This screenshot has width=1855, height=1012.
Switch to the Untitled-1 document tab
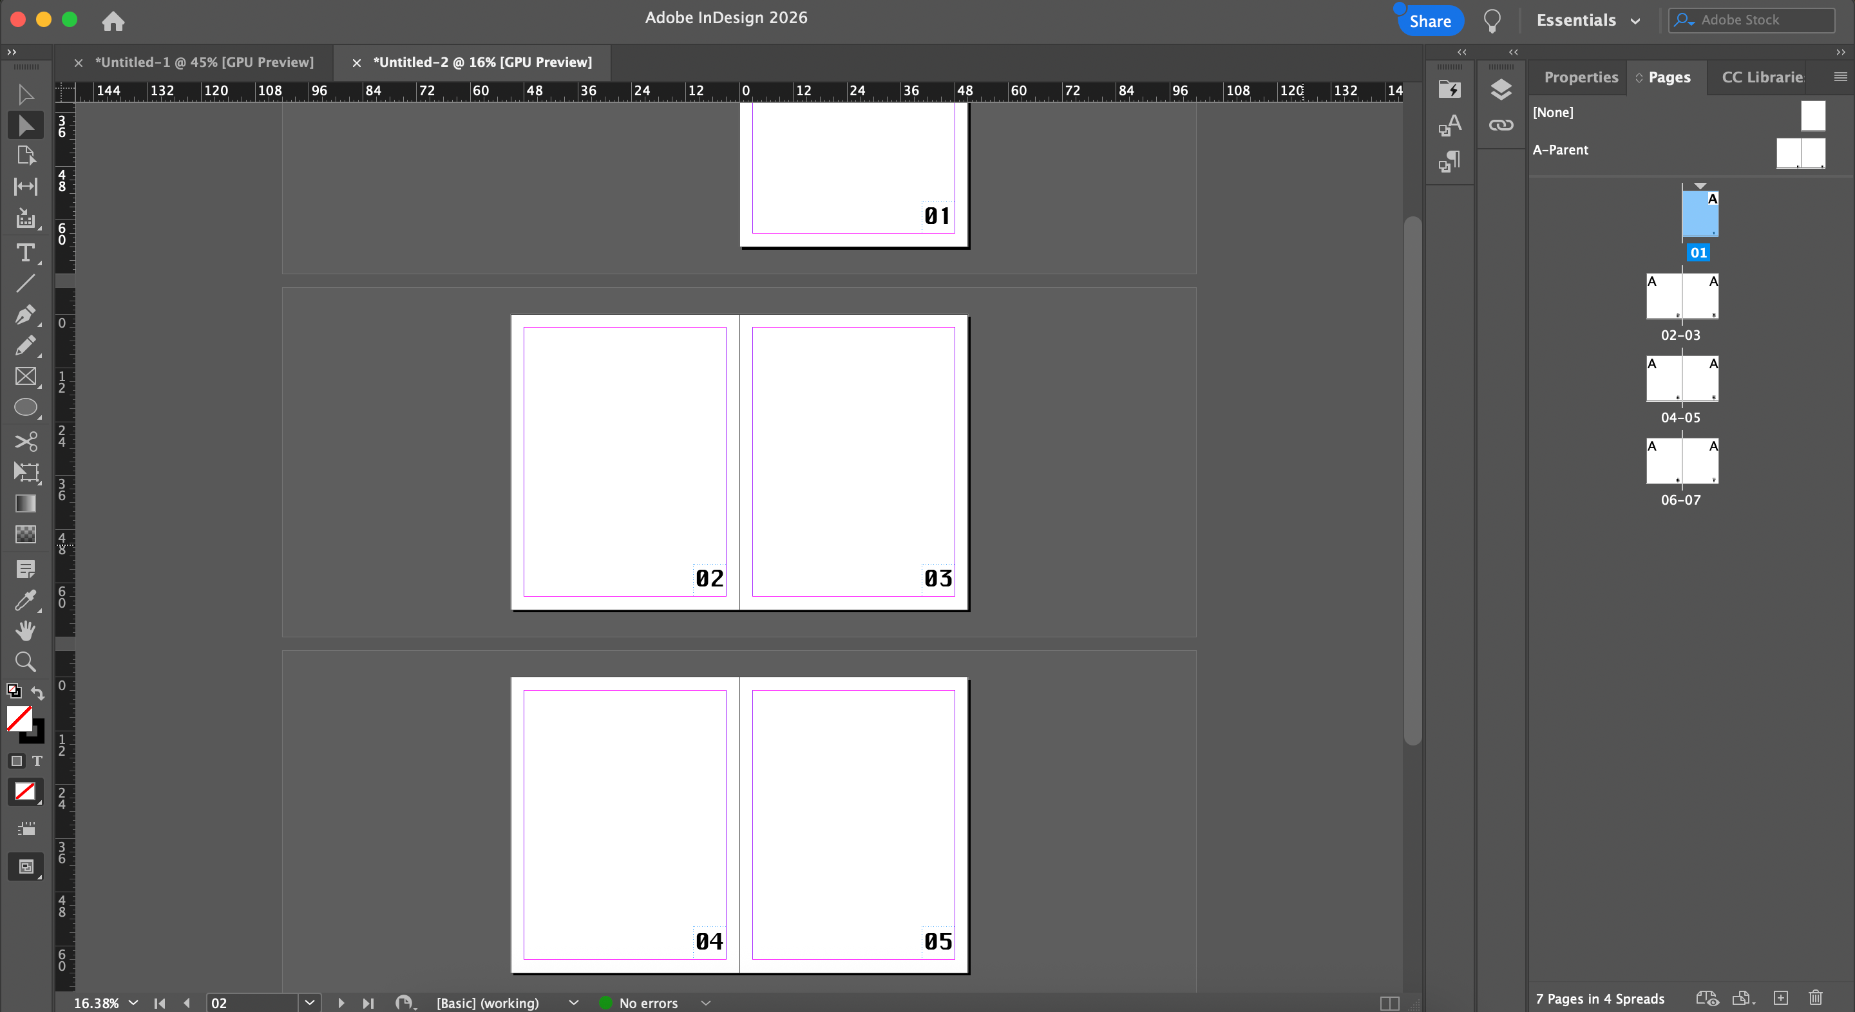(204, 62)
